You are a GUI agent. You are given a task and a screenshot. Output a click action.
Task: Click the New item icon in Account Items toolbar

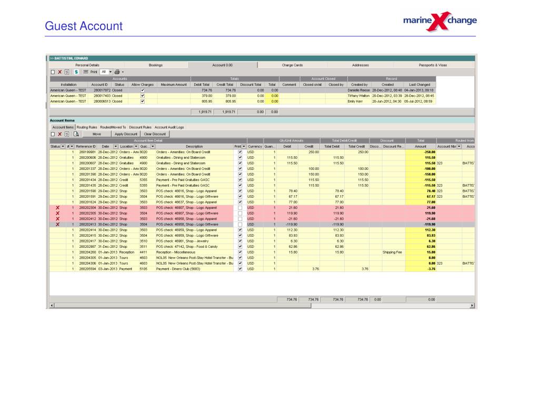[53, 134]
